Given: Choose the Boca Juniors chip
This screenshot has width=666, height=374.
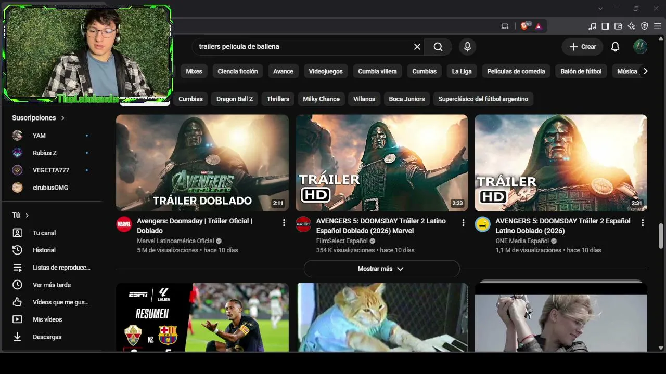Looking at the screenshot, I should (407, 99).
